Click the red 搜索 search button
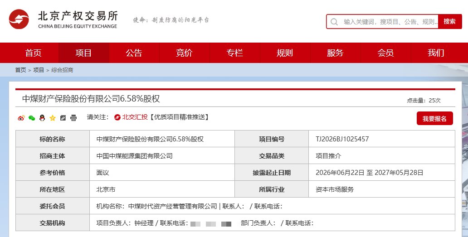Screen dimensions: 468x237 449,21
